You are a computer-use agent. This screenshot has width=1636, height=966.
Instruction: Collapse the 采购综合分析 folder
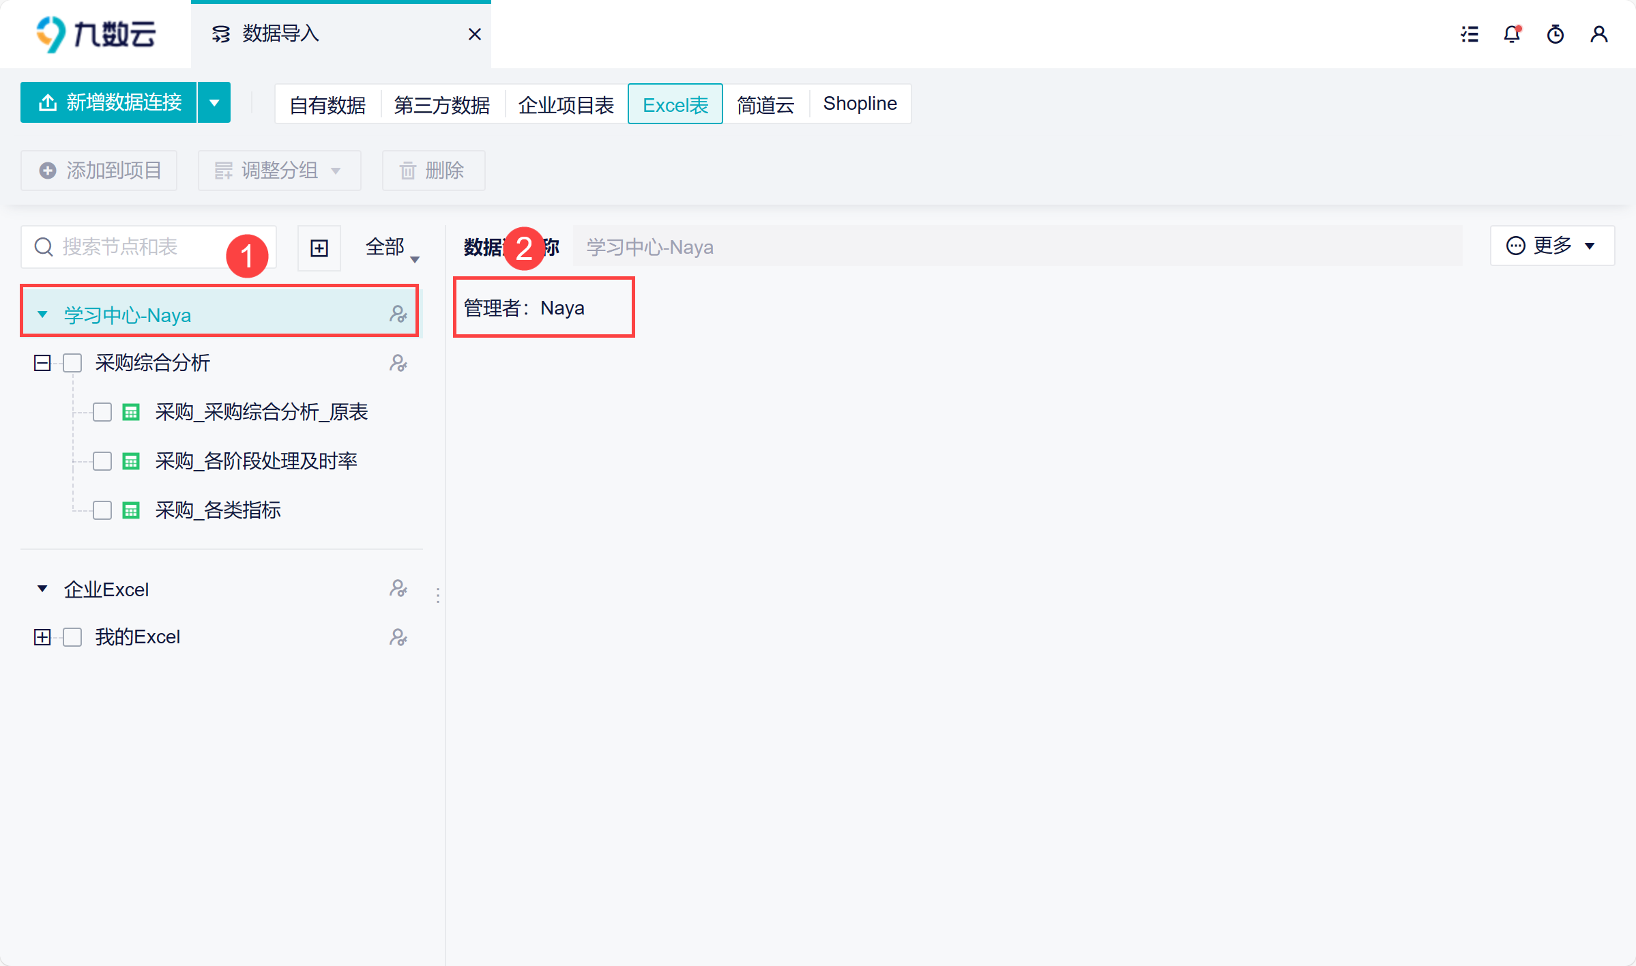[x=42, y=363]
